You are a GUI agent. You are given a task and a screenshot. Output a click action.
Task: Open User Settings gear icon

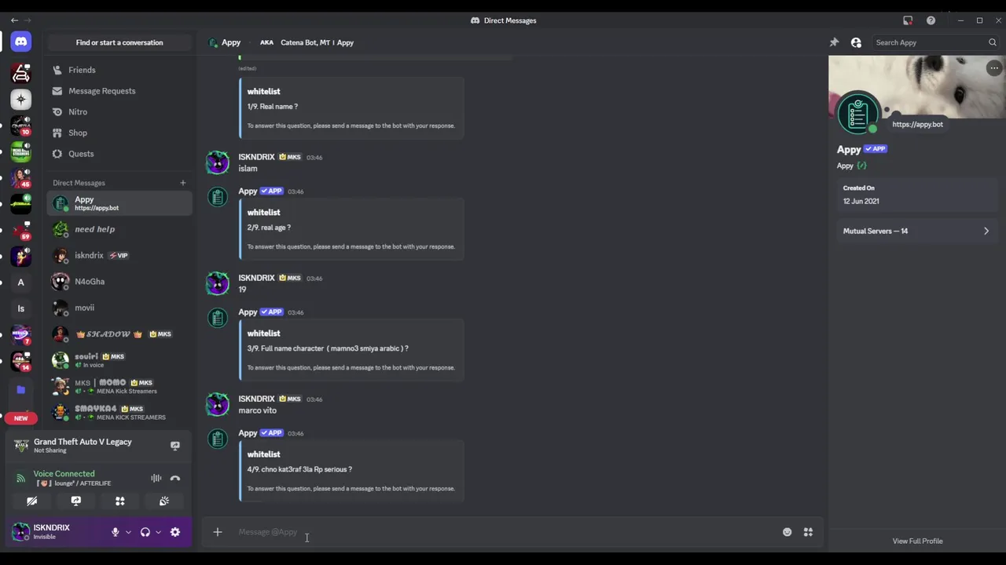pos(175,532)
